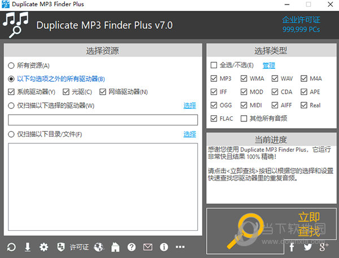Uncheck the IFF file type
Screen dimensions: 339x258
[x=214, y=92]
